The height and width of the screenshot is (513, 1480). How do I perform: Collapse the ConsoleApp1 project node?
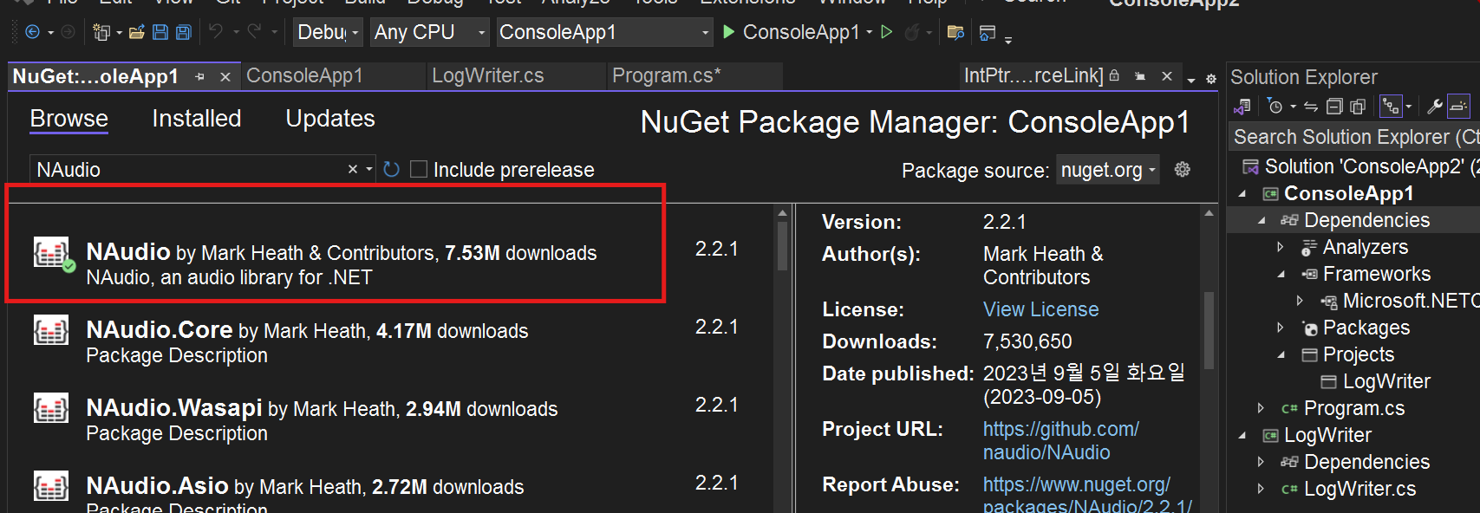pos(1242,193)
